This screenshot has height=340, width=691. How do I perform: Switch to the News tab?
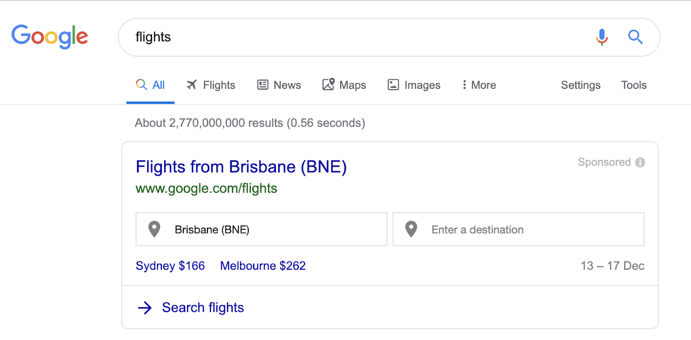279,85
